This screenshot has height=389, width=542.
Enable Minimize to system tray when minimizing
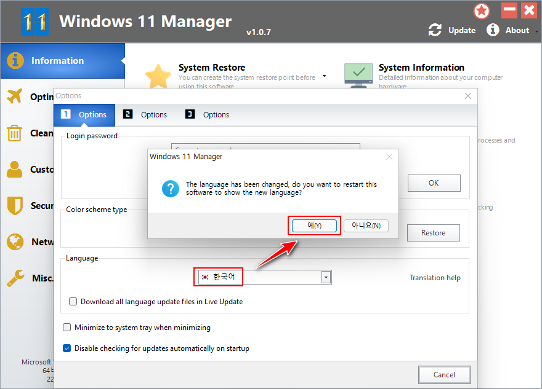click(x=67, y=328)
